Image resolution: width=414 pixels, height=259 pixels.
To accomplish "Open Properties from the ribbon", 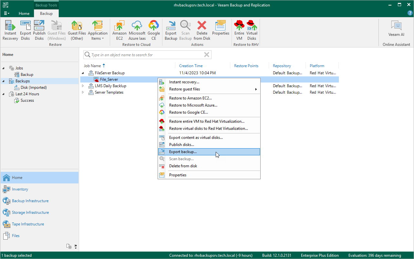I will click(221, 28).
